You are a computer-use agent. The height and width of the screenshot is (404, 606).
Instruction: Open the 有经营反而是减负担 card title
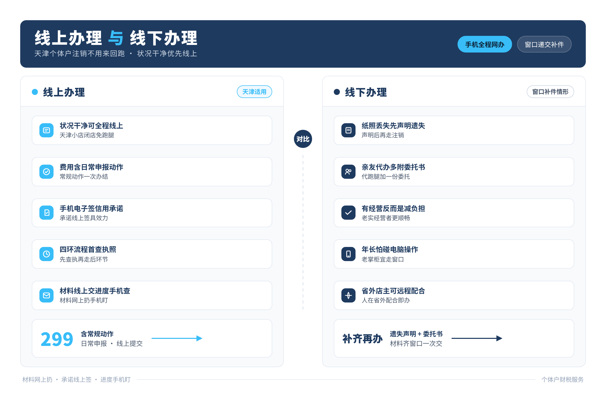393,209
